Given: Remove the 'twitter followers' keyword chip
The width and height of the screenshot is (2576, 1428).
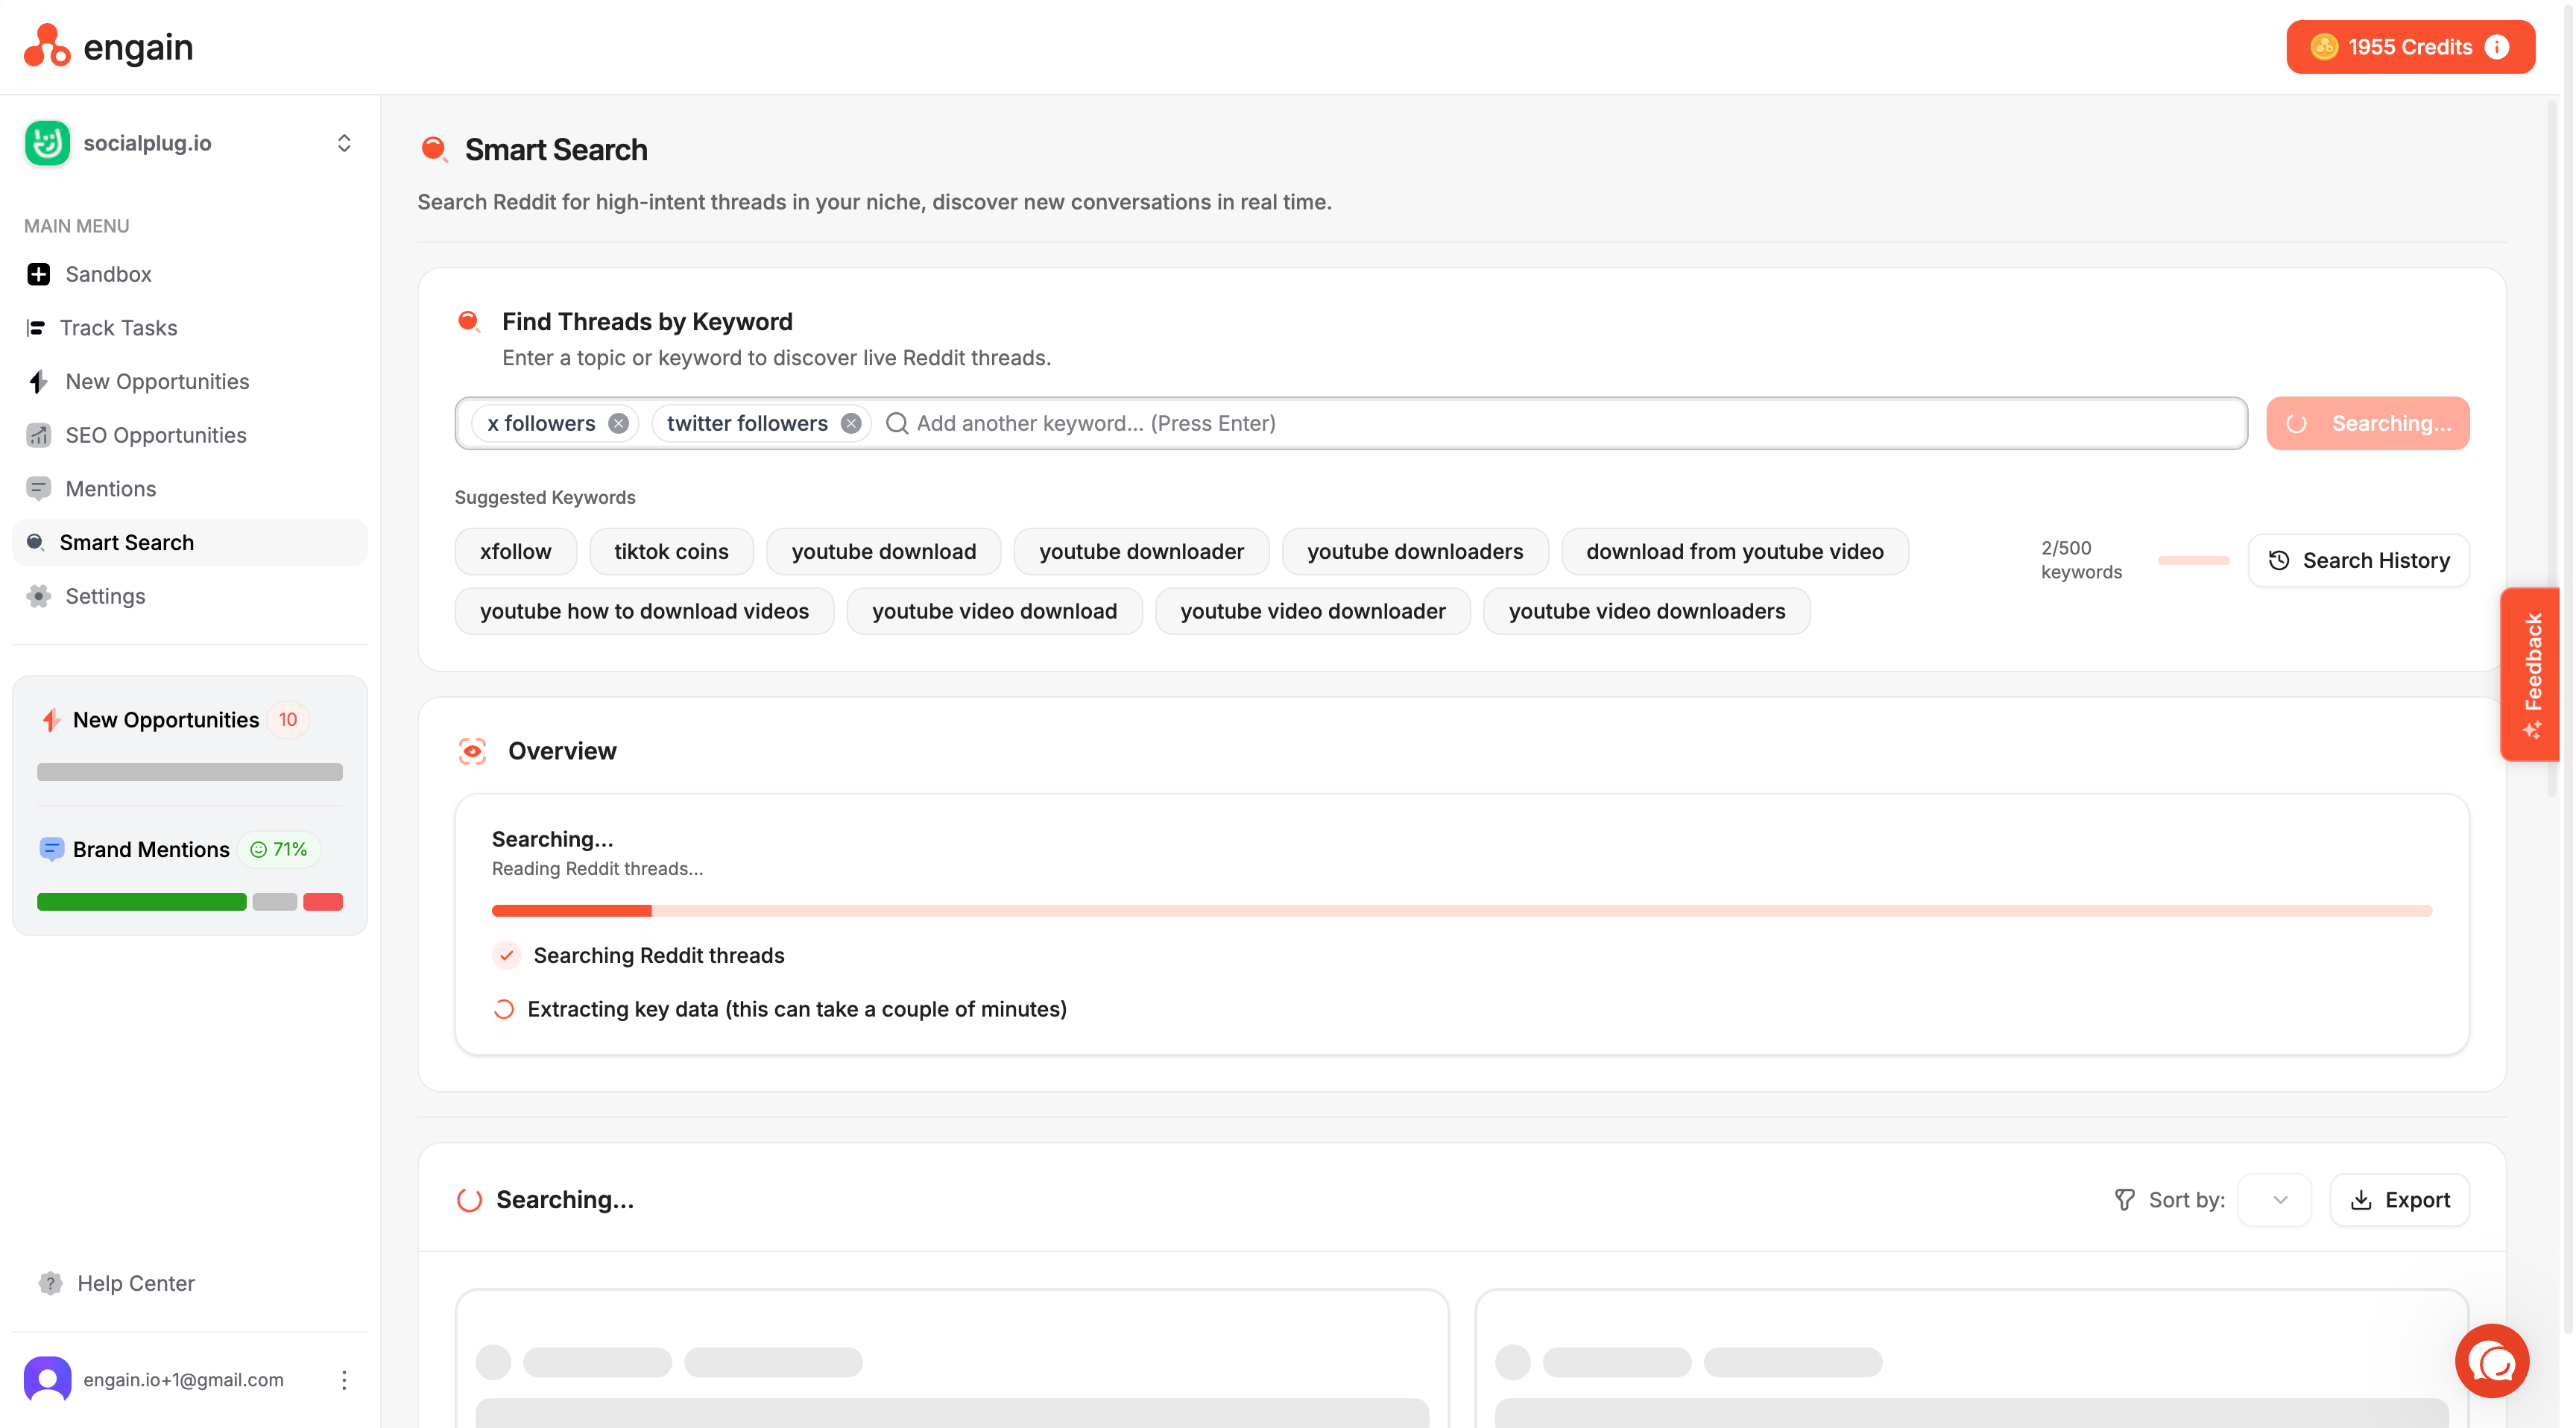Looking at the screenshot, I should [851, 423].
